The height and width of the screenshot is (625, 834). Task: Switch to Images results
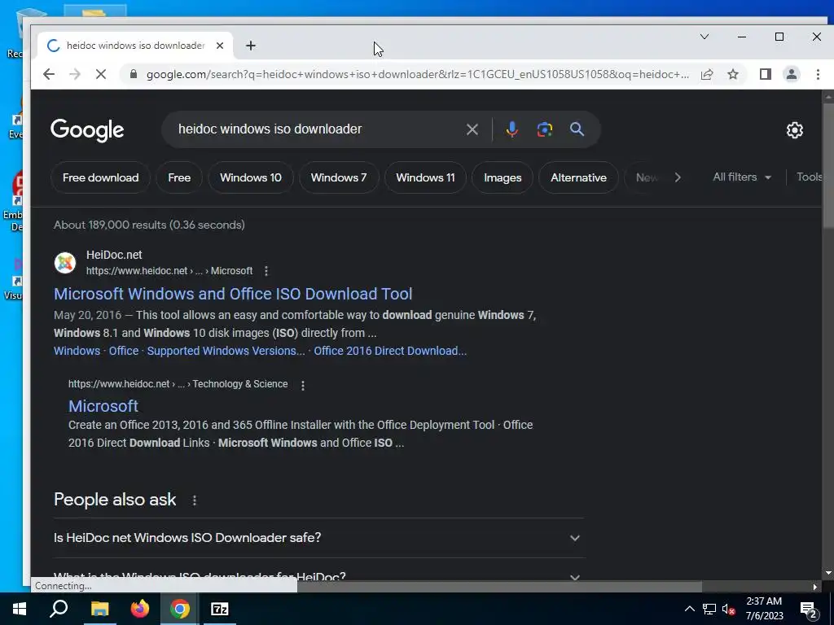(x=503, y=177)
